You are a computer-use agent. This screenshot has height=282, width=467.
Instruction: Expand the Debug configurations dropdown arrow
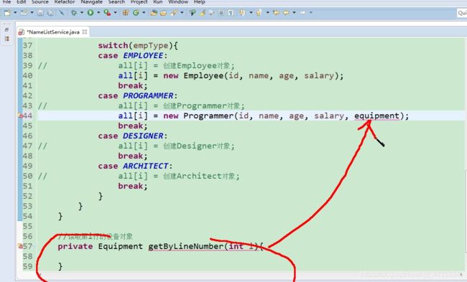[x=82, y=13]
